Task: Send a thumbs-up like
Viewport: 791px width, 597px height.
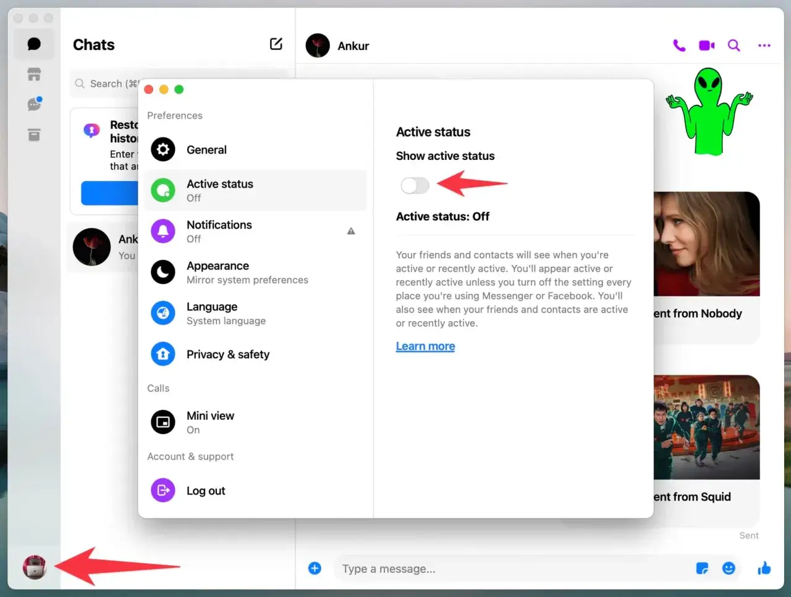Action: [764, 568]
